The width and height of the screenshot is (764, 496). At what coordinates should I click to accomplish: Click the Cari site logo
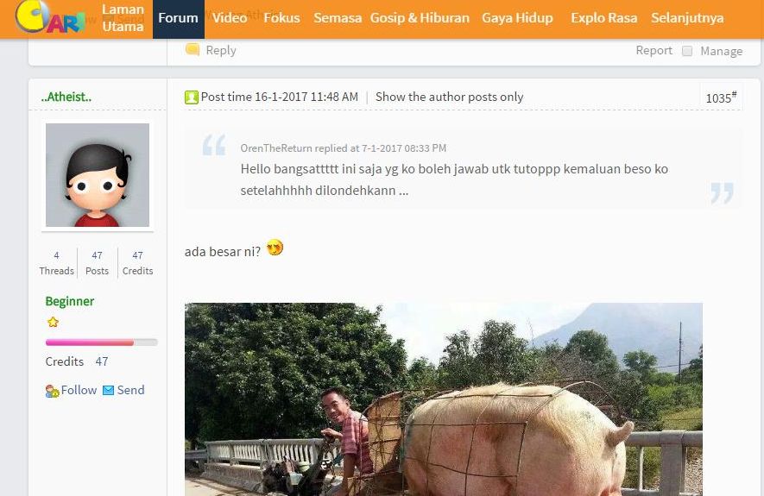[50, 17]
